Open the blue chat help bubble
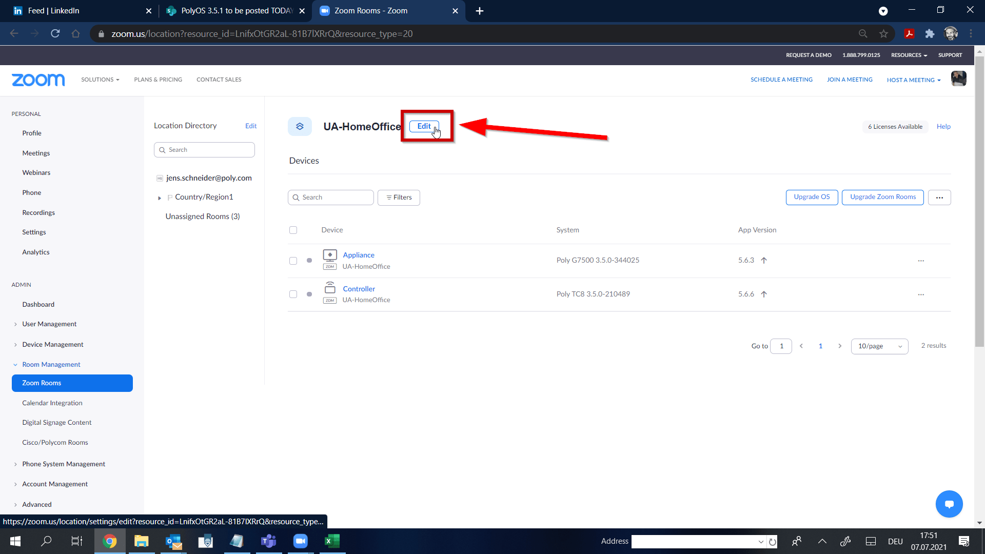 (949, 504)
